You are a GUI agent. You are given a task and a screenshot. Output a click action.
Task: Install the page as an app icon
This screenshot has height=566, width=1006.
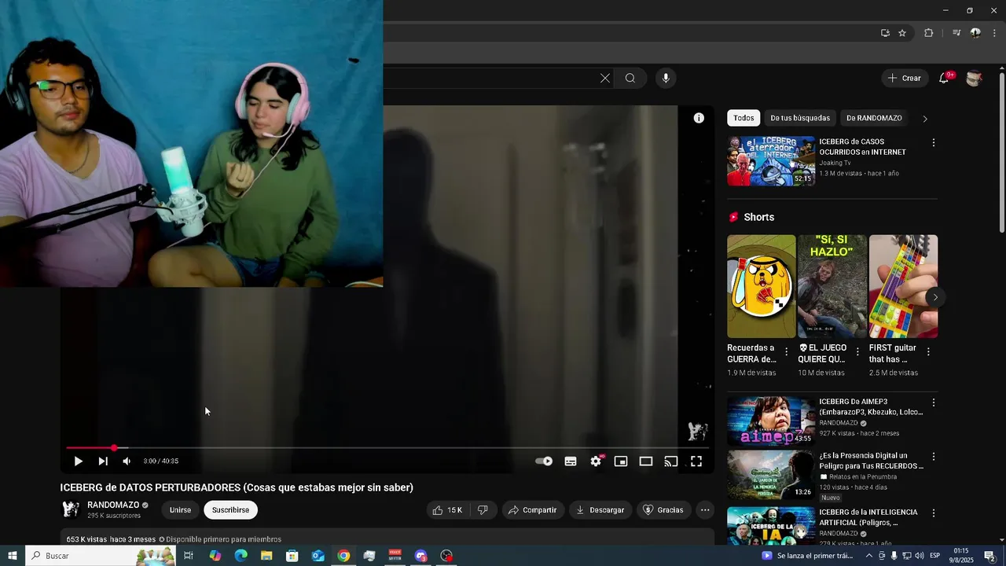885,33
